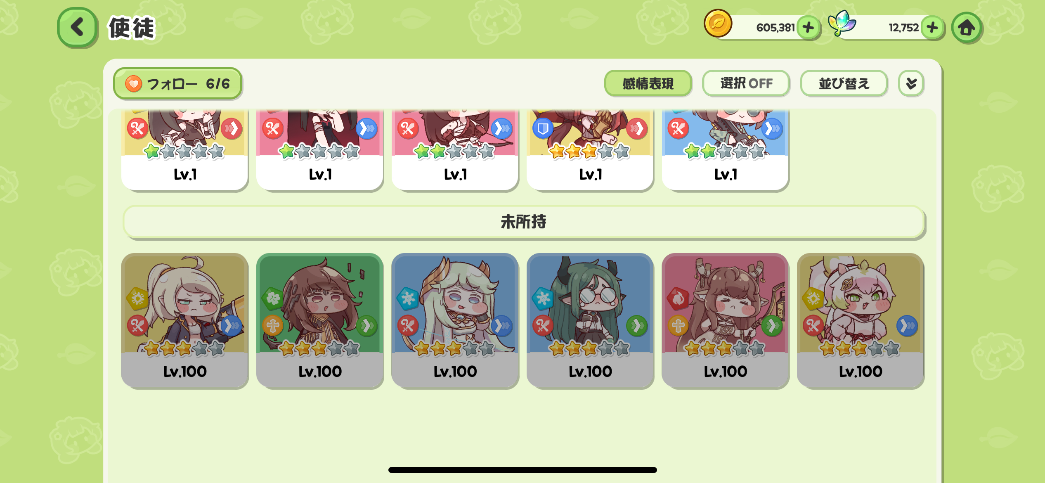Tap the iOS home indicator bar

click(x=522, y=470)
